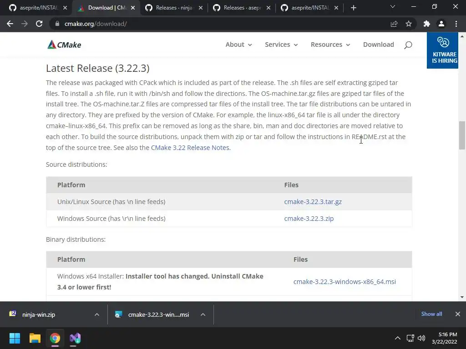Click the page vertical scrollbar thumb

[x=462, y=135]
